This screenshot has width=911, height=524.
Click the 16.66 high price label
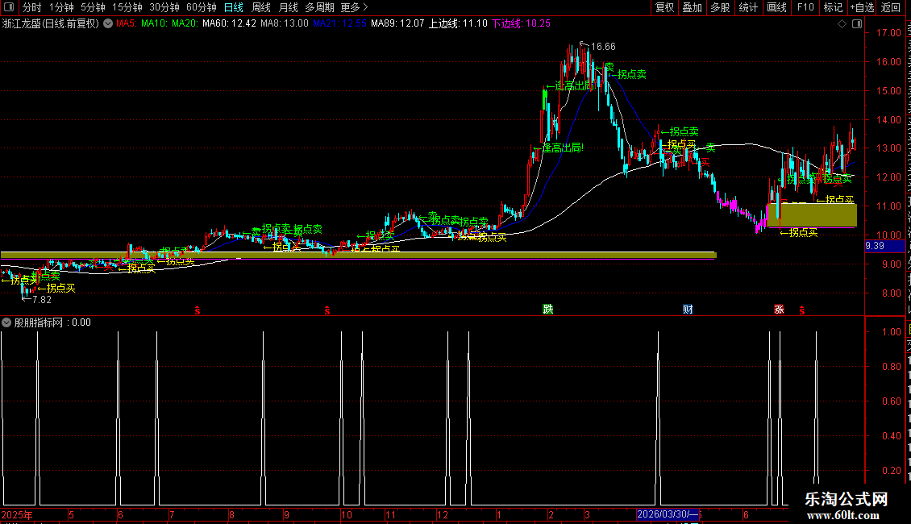click(603, 47)
